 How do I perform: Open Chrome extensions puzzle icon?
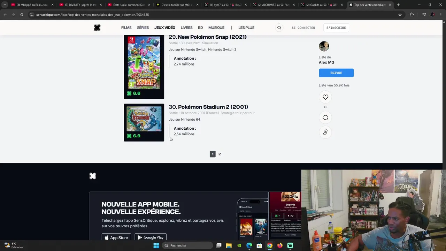point(412,15)
